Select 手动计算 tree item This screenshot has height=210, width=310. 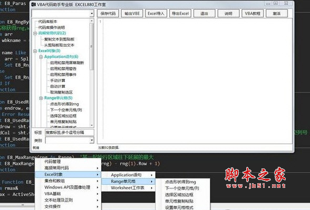(57, 81)
